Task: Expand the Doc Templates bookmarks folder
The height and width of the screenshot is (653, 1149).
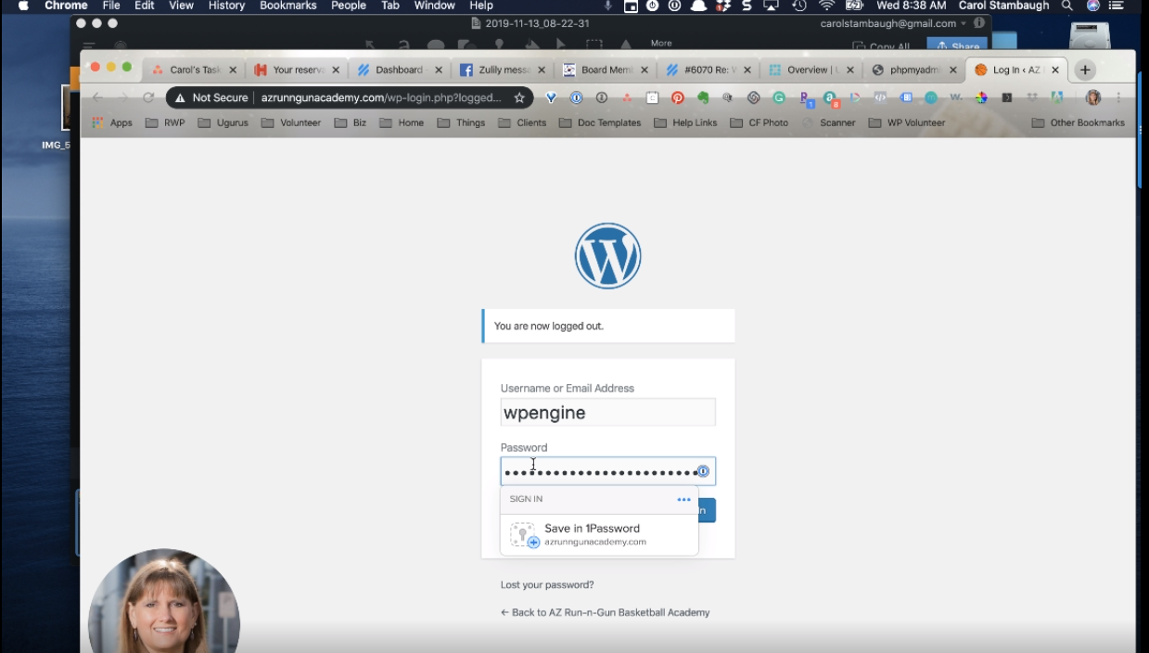Action: coord(600,122)
